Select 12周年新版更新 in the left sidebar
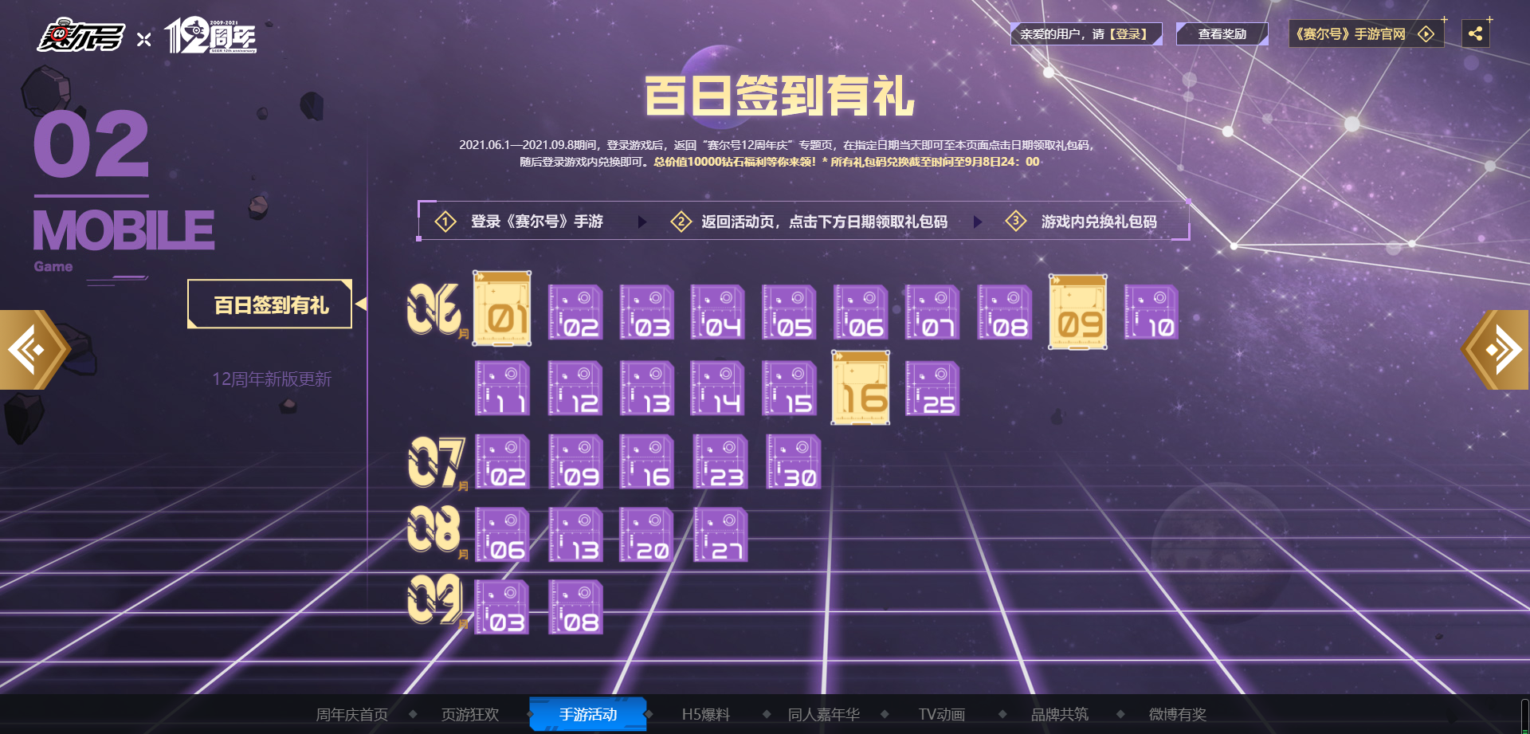1530x734 pixels. point(272,379)
